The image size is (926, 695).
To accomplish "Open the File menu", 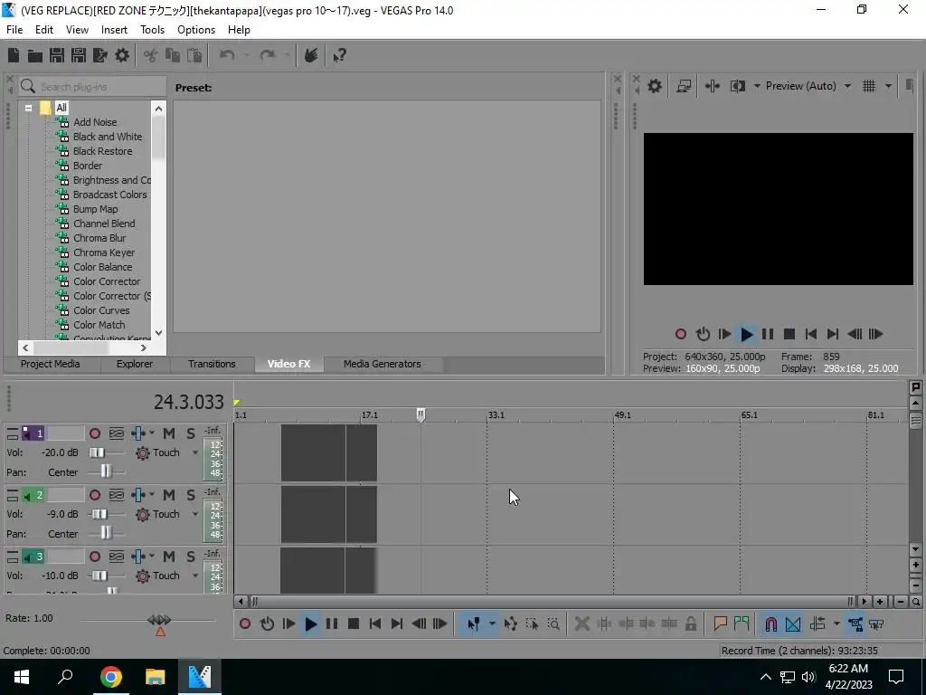I will pyautogui.click(x=14, y=30).
